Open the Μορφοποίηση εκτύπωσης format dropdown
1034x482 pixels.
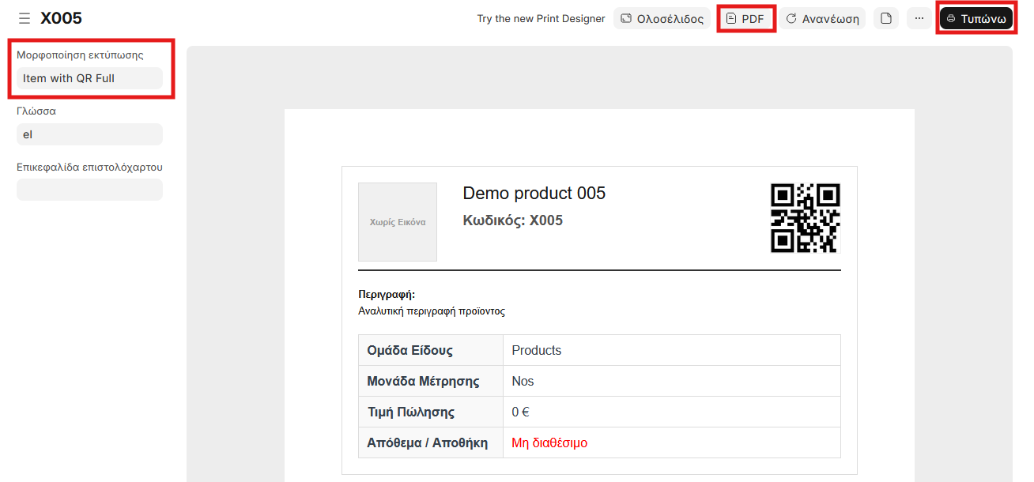pos(89,78)
